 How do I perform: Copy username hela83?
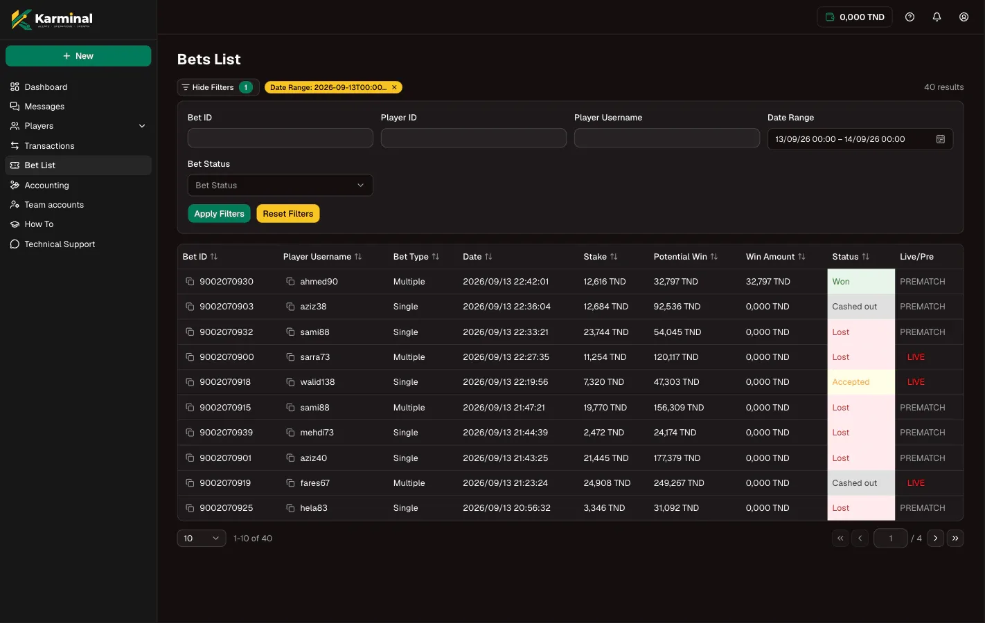tap(290, 508)
